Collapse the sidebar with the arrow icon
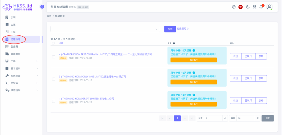The width and height of the screenshot is (282, 135). pos(42,7)
